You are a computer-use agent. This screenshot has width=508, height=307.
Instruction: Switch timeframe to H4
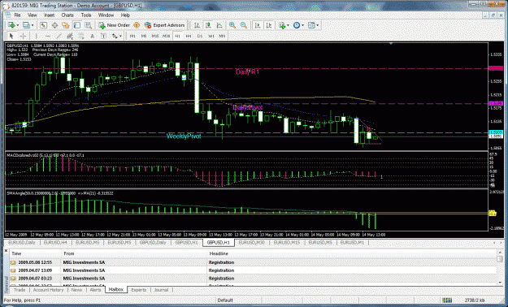coord(189,36)
